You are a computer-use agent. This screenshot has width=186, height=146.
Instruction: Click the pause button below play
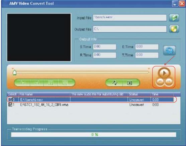click(169, 82)
